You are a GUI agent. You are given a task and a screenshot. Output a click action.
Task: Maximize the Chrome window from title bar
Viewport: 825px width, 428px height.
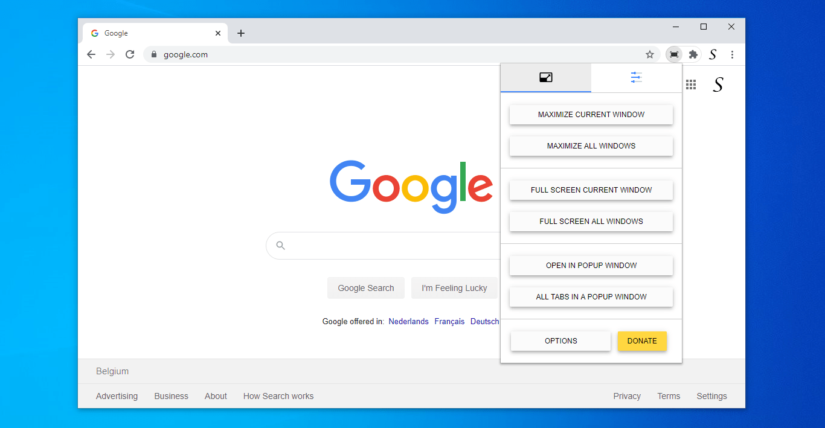pyautogui.click(x=704, y=27)
